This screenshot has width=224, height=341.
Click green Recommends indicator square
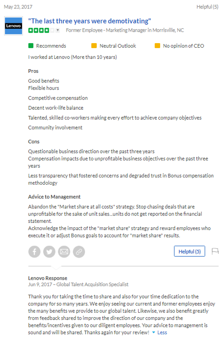click(31, 46)
